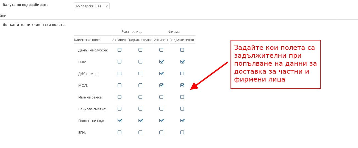The width and height of the screenshot is (358, 148).
Task: Expand the Още section
Action: [3, 16]
